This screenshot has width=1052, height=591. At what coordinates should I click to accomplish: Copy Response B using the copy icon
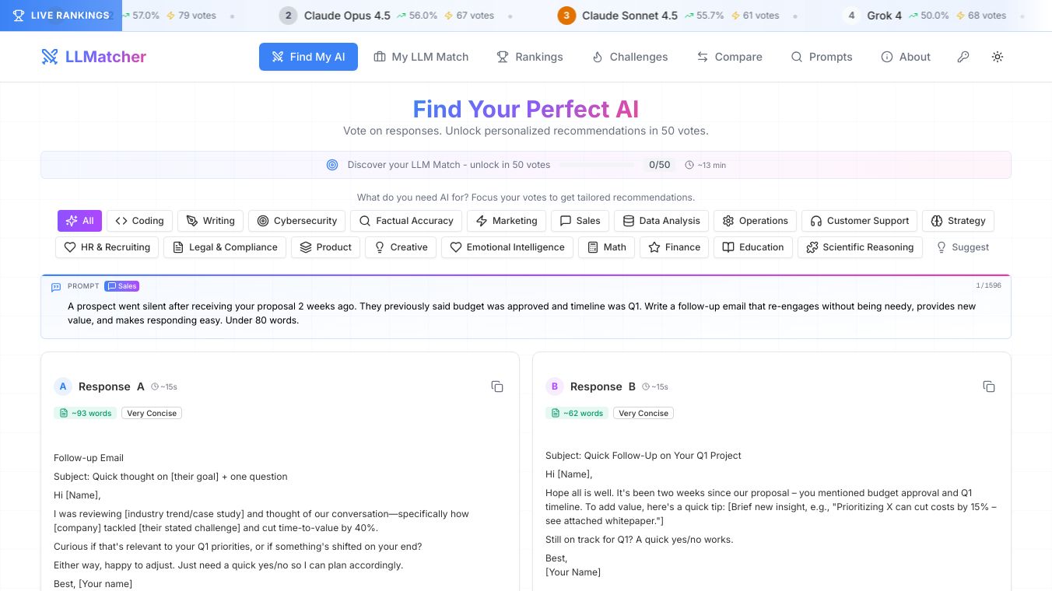point(989,386)
